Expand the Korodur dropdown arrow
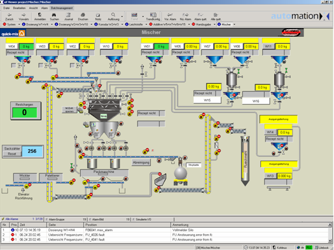The height and width of the screenshot is (250, 334). (x=122, y=24)
